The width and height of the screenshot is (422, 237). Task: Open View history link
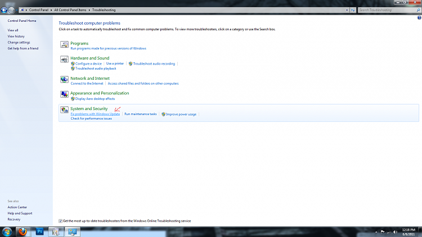pos(16,37)
